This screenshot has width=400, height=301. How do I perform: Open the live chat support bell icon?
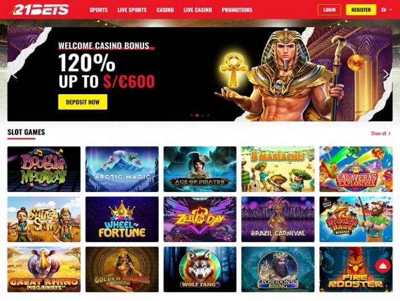(382, 266)
